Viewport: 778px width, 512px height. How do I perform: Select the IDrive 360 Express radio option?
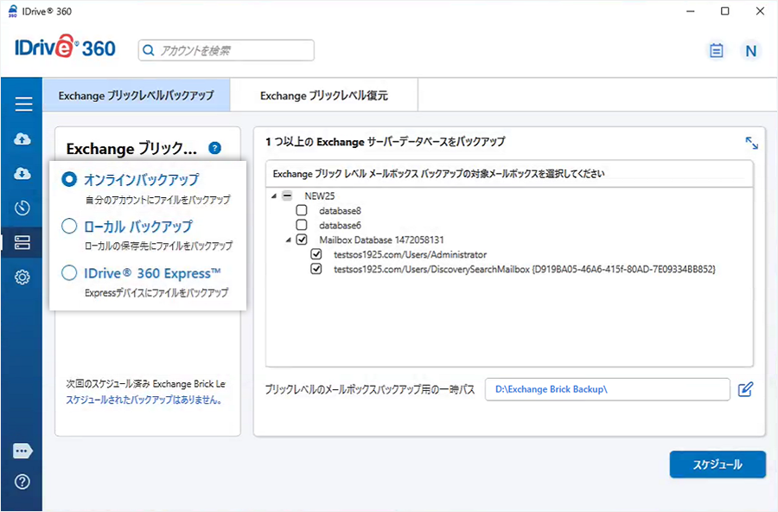click(69, 273)
